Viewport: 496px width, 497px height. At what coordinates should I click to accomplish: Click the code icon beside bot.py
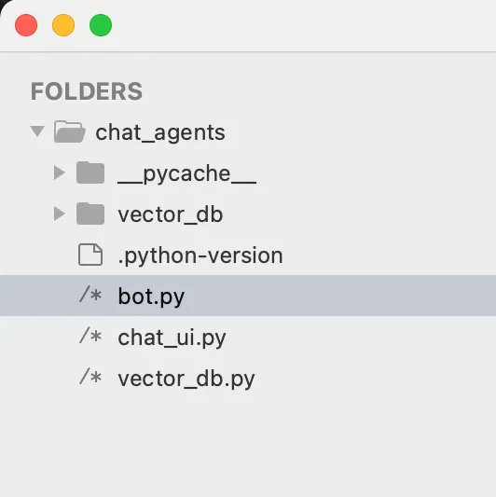[90, 295]
